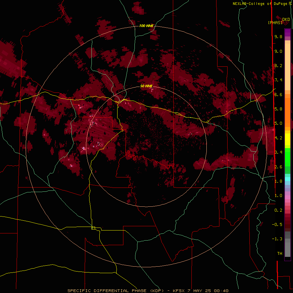Click the -1.3 value on the scale

click(277, 239)
